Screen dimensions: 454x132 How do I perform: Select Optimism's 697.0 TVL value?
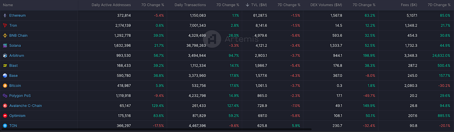click(262, 115)
